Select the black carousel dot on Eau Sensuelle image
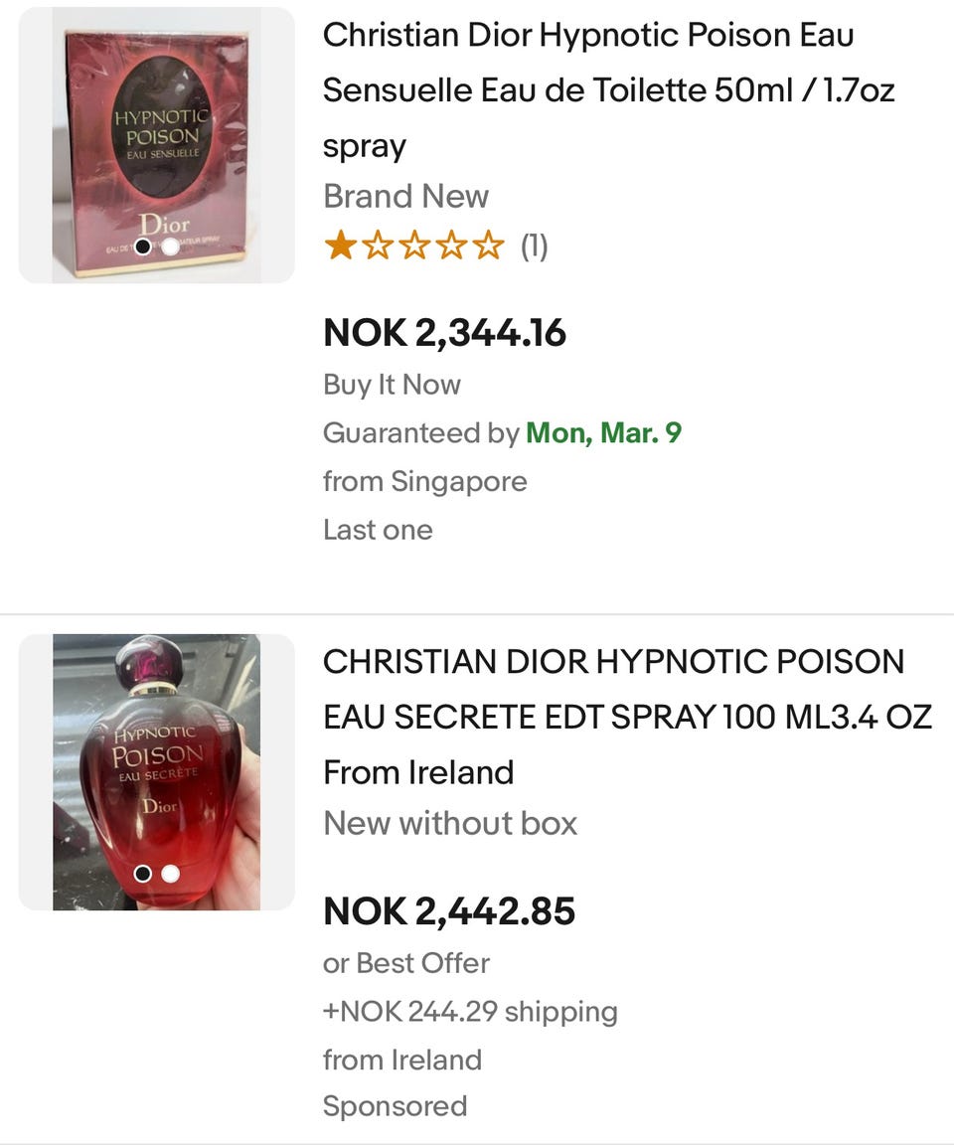Image resolution: width=954 pixels, height=1145 pixels. click(x=143, y=246)
